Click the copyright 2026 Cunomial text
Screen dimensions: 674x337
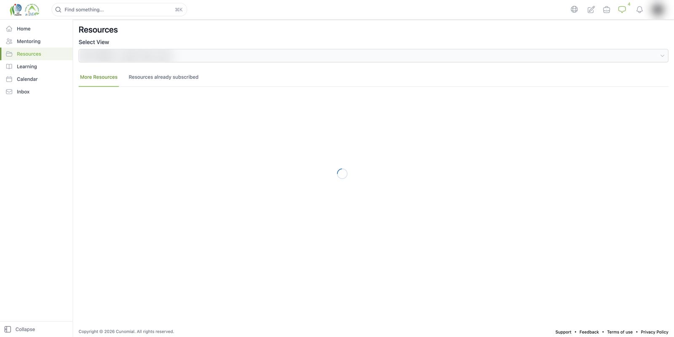coord(126,332)
